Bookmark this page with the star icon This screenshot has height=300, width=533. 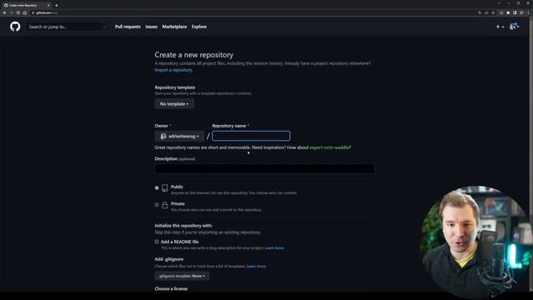pyautogui.click(x=493, y=13)
